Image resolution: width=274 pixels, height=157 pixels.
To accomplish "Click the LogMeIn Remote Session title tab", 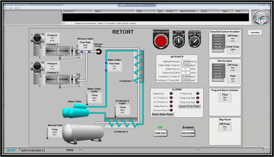I will 137,5.
